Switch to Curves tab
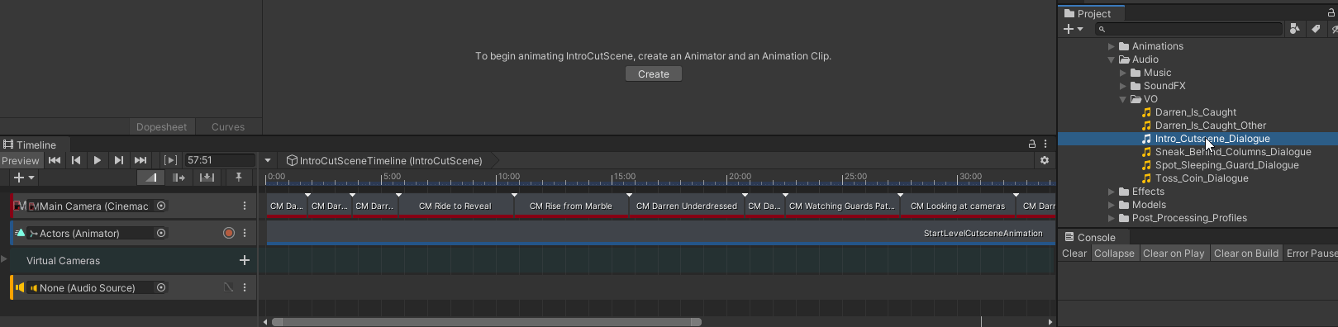 point(228,126)
